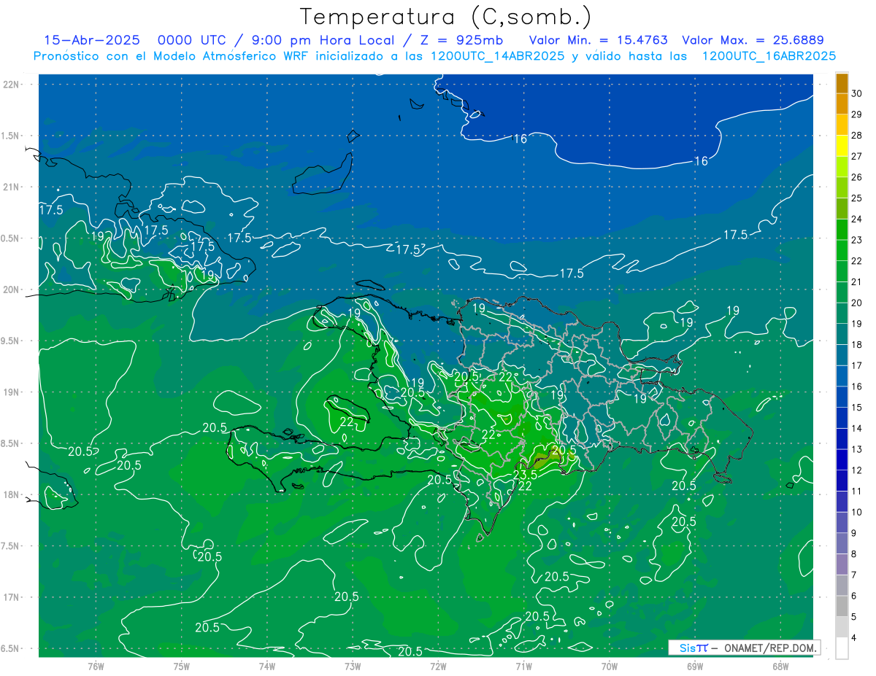Click the green colorbar swatch between 22 and 23

tap(842, 251)
